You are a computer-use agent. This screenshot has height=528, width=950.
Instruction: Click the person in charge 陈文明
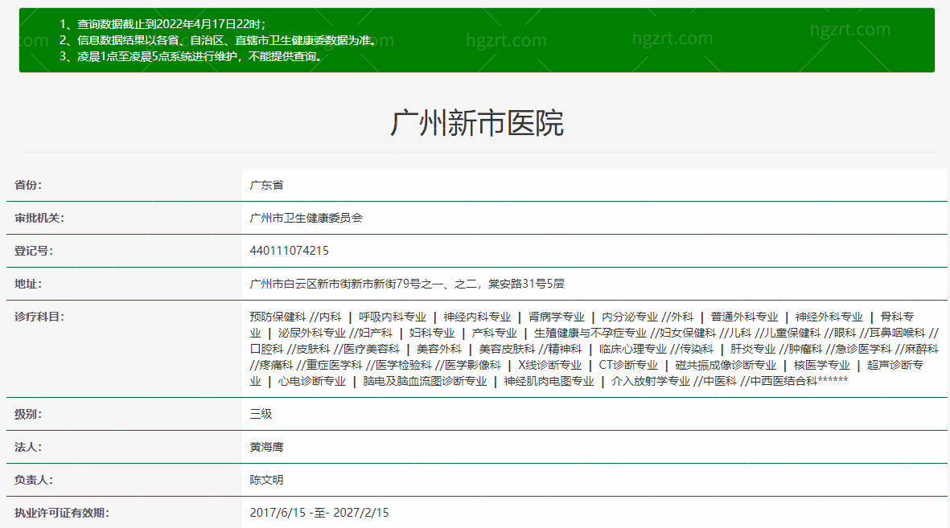[266, 480]
